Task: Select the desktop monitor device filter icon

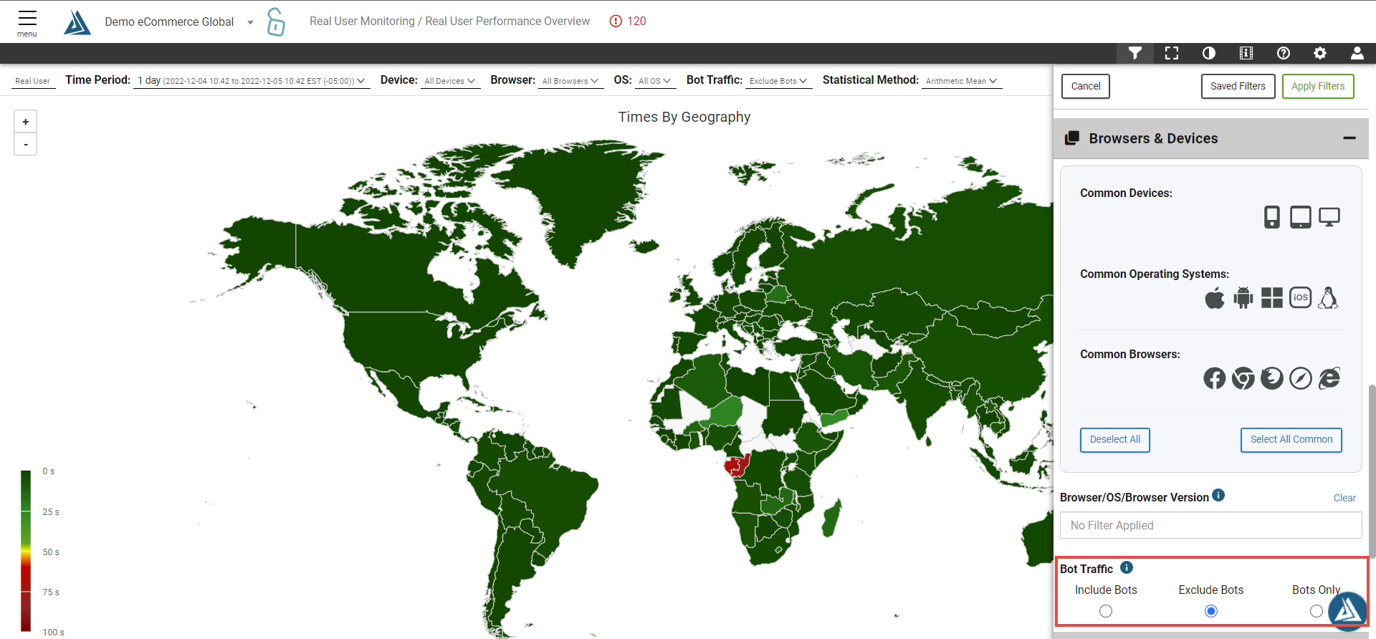Action: (1329, 217)
